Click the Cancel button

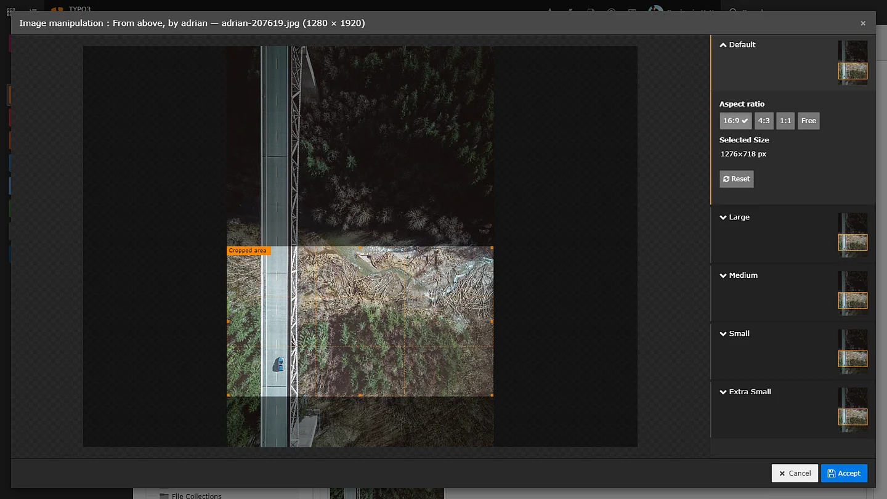tap(795, 473)
